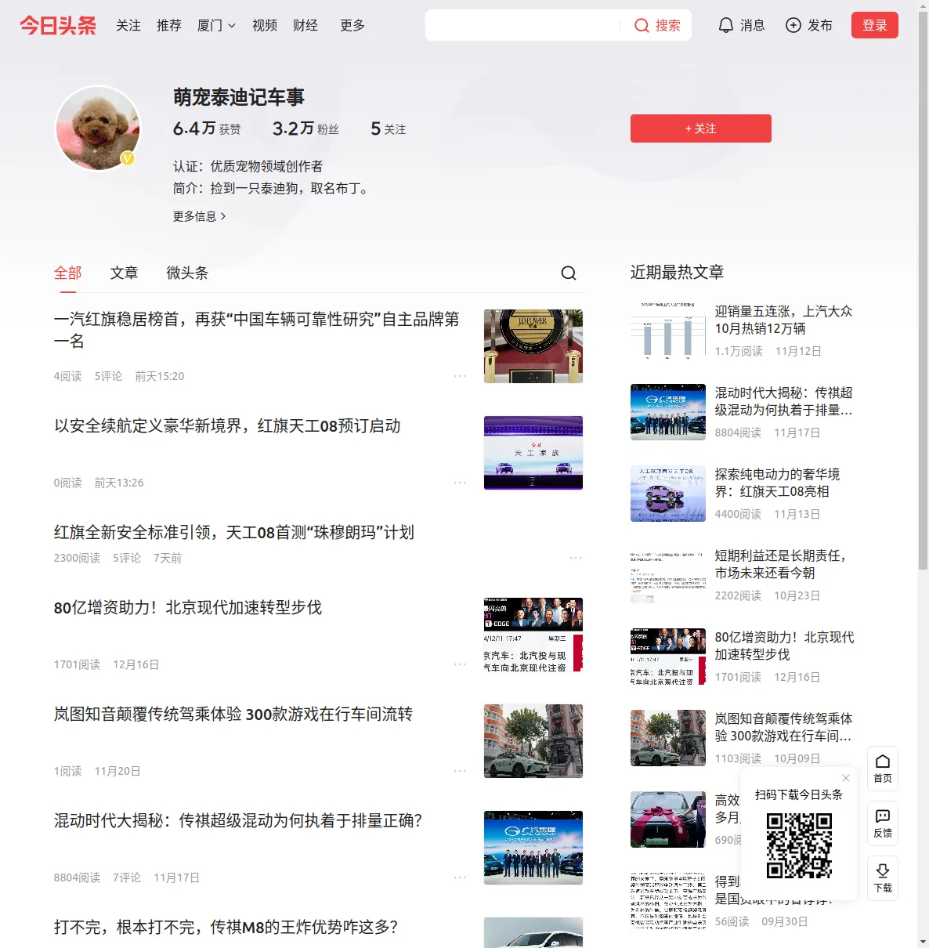Search this author's posts via magnifier icon
Viewport: 929px width, 948px height.
(x=569, y=273)
